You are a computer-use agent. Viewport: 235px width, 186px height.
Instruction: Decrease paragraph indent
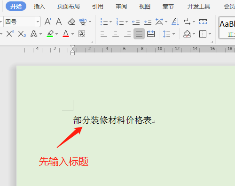136,22
